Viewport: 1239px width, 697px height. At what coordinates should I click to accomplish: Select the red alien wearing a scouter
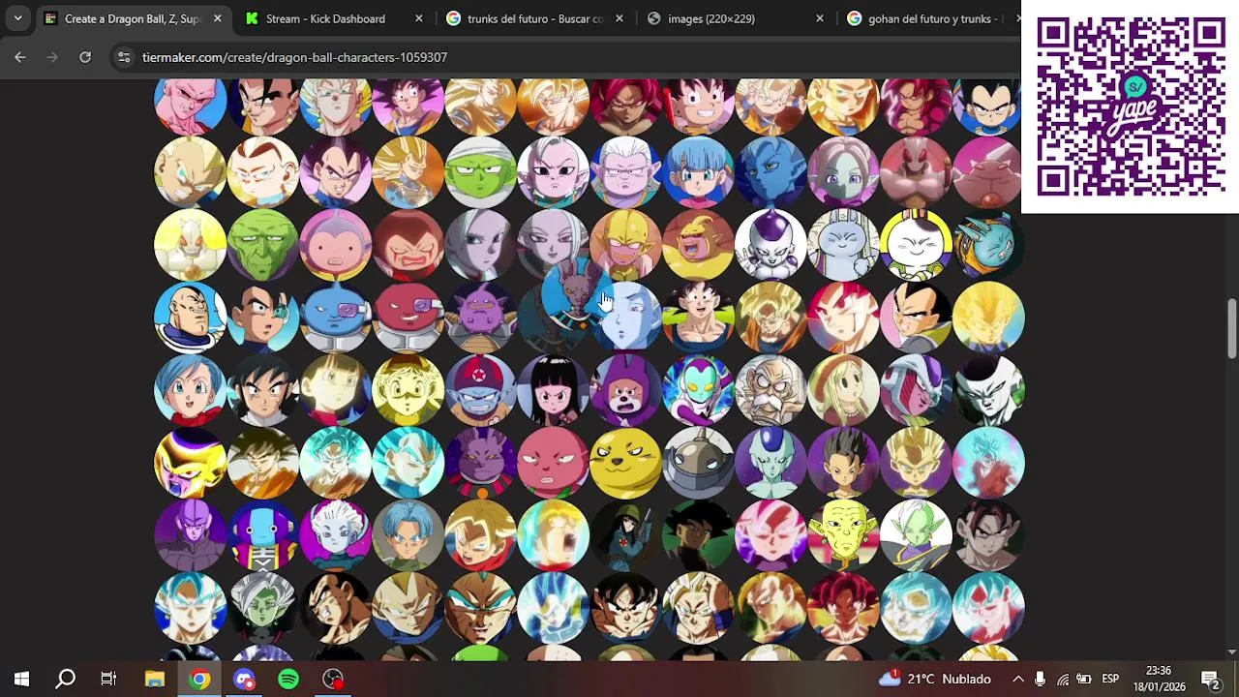(x=408, y=318)
